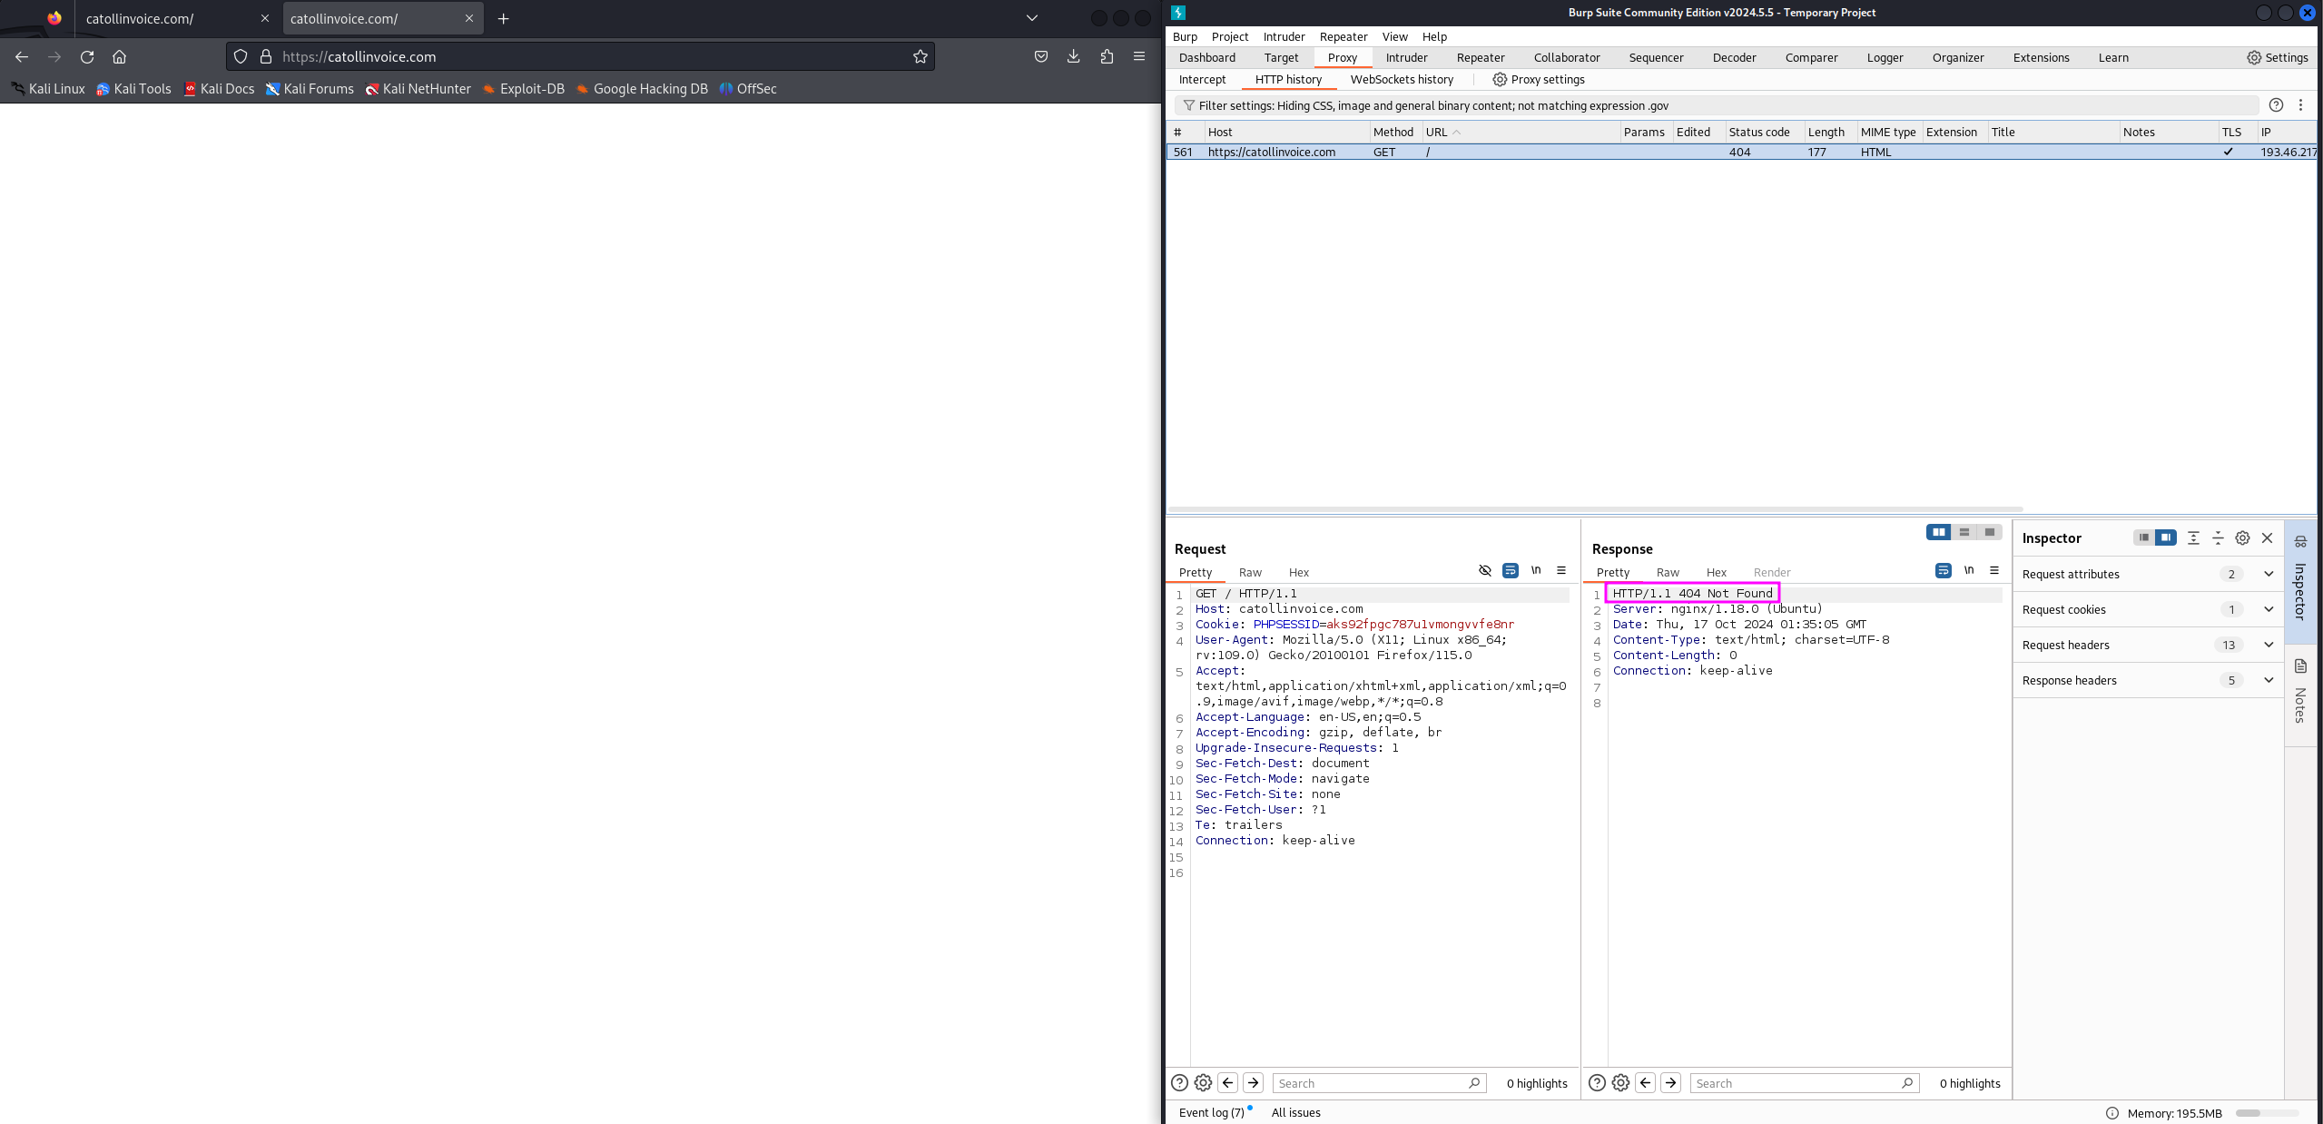
Task: Open Firefox downloads panel
Action: tap(1073, 56)
